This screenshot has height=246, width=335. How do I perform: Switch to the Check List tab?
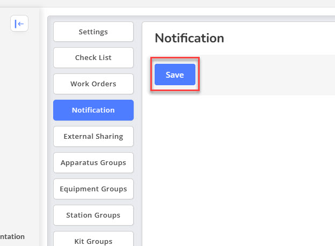tap(93, 57)
